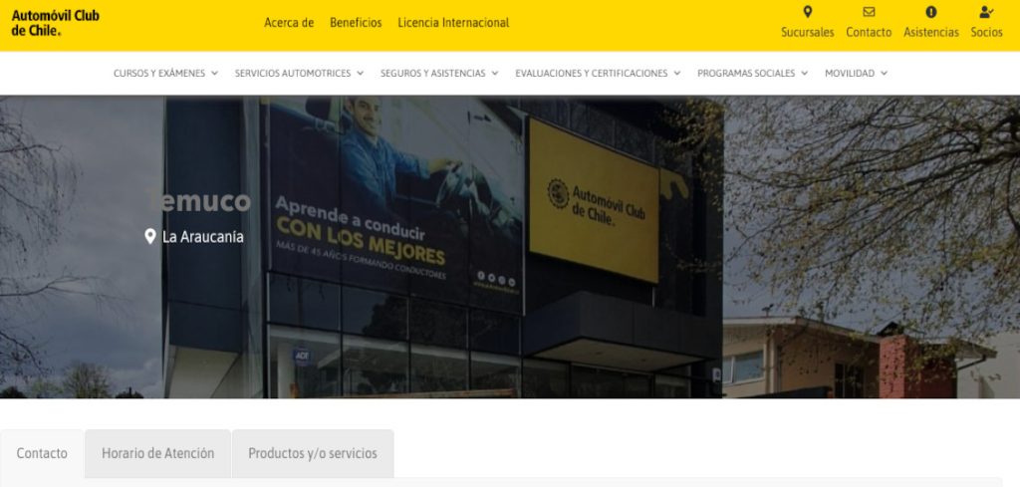Open the Servicios Automotrices menu
This screenshot has width=1020, height=487.
point(299,74)
